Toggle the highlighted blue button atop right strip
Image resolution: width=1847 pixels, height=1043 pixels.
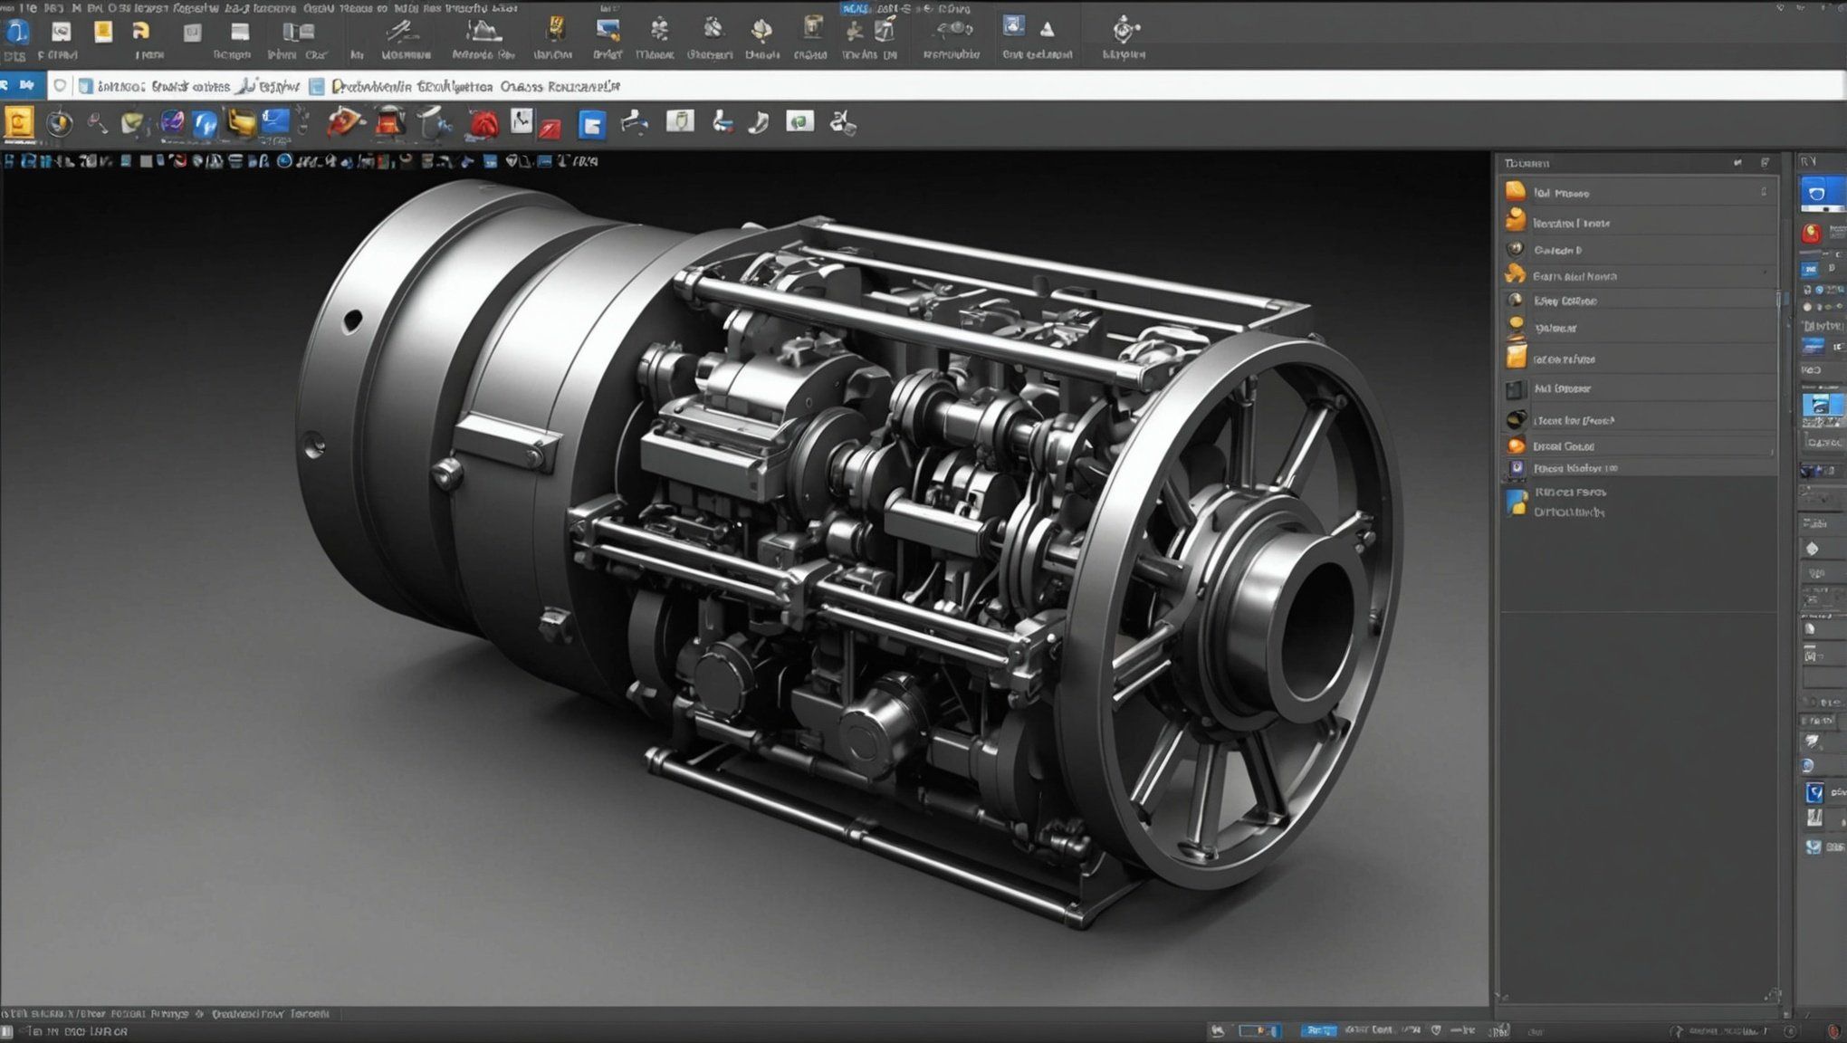click(1817, 194)
